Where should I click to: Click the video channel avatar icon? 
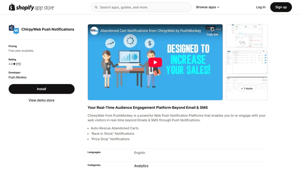pos(94,30)
